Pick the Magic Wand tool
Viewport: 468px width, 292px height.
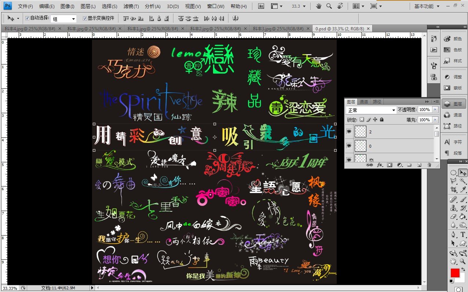[463, 181]
